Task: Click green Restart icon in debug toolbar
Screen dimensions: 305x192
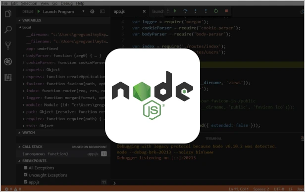Action: click(216, 11)
